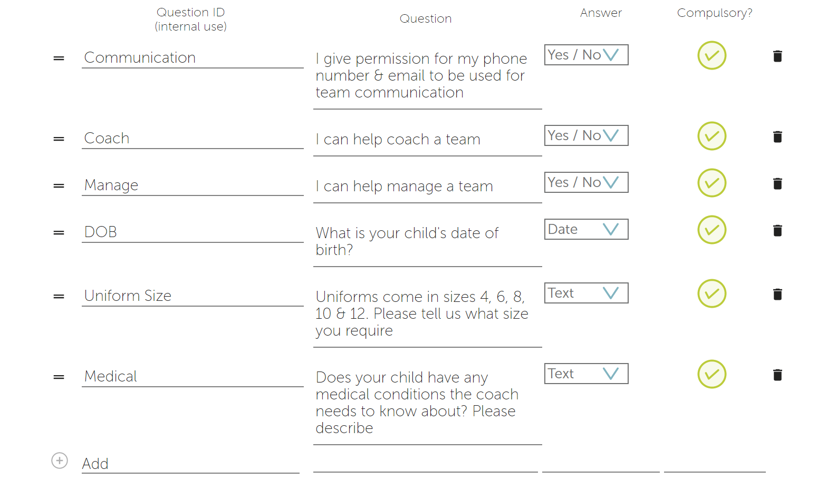827x480 pixels.
Task: Click the Add question ID field
Action: 190,464
